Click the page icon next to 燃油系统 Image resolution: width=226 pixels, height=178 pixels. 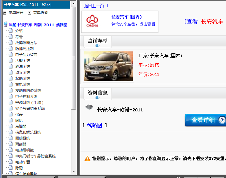[x=11, y=66]
